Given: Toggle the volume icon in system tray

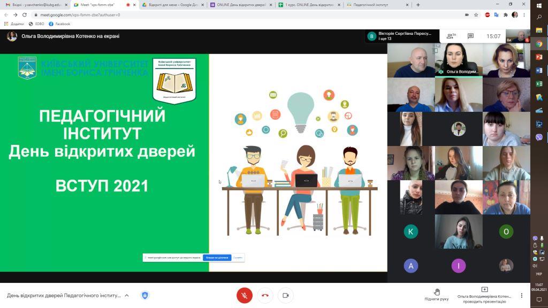Looking at the screenshot, I should pos(535,266).
